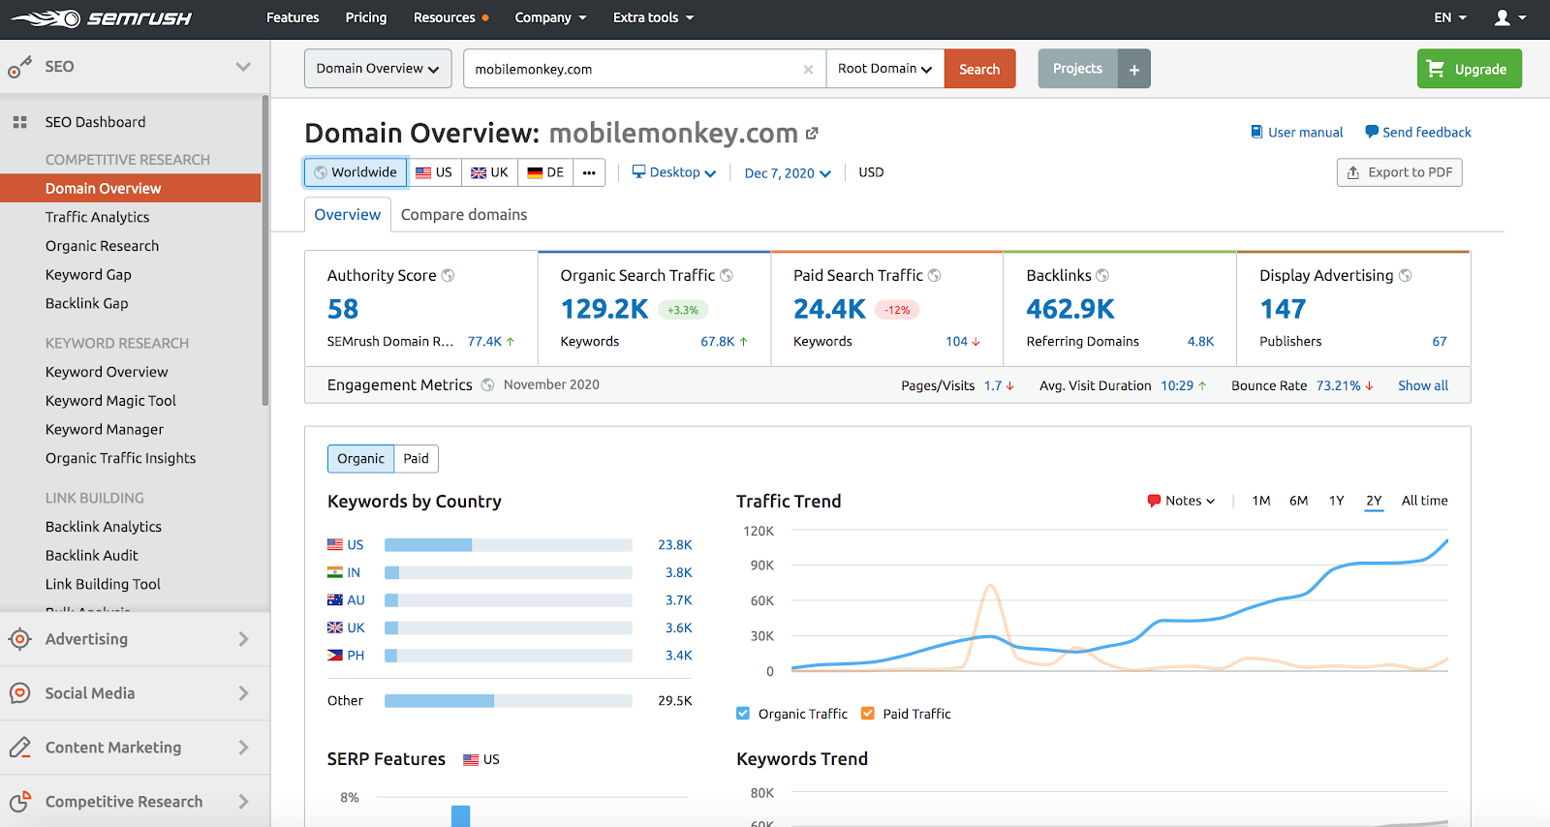The width and height of the screenshot is (1550, 827).
Task: Click the Australia flag in Keywords by Country
Action: (x=335, y=600)
